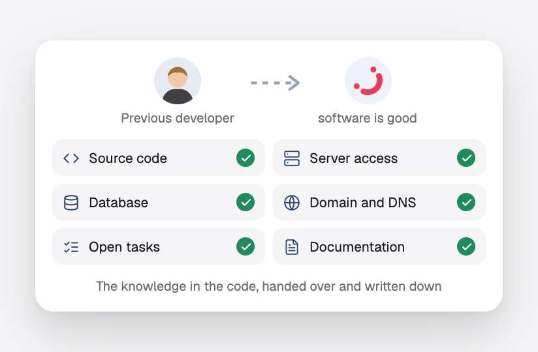Select the 'Source code' label
538x352 pixels.
coord(128,158)
